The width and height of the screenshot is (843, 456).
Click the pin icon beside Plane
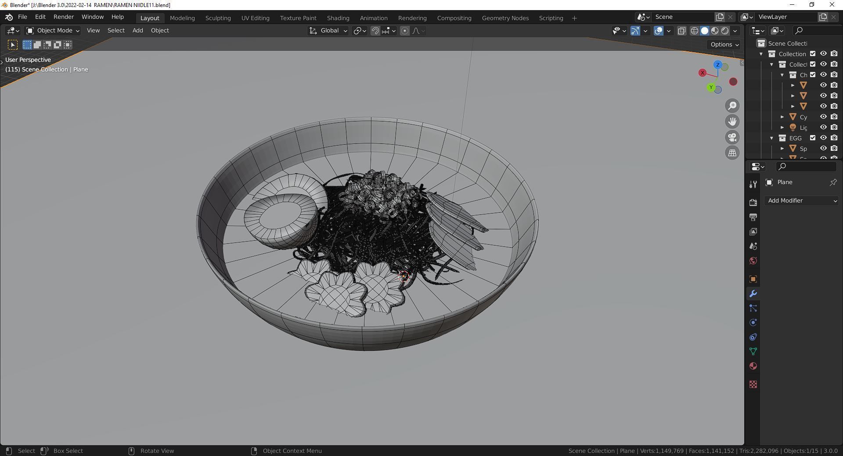pyautogui.click(x=833, y=182)
